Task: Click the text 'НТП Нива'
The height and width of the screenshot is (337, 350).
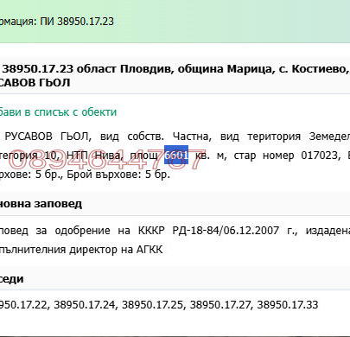Action: point(93,156)
